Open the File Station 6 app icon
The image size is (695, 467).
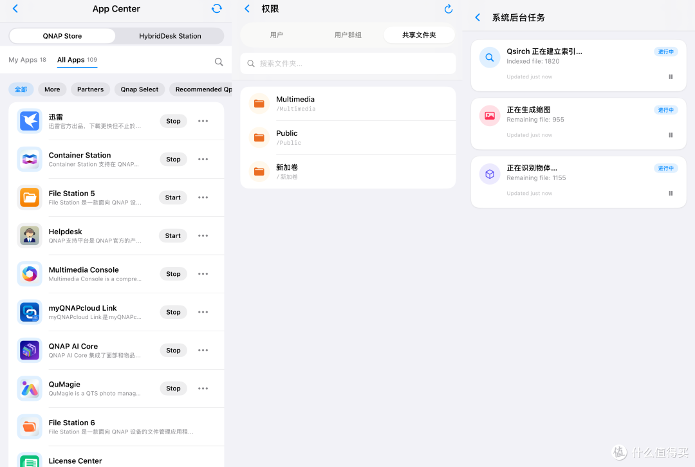click(x=30, y=426)
